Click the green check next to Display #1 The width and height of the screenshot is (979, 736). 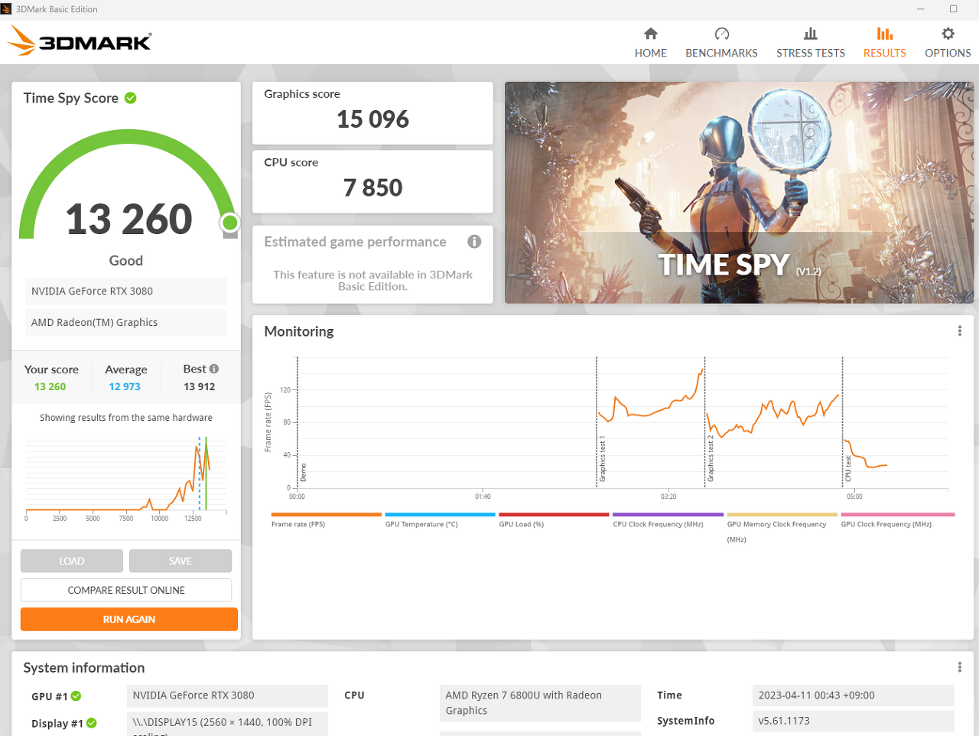click(92, 723)
